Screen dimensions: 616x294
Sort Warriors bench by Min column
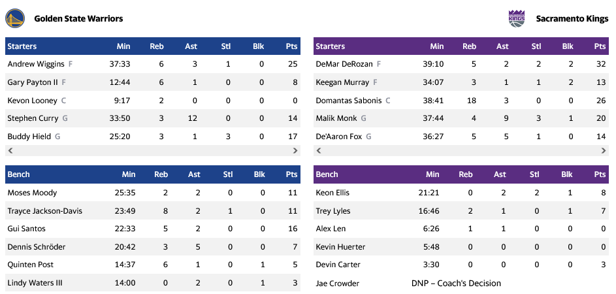tap(128, 174)
